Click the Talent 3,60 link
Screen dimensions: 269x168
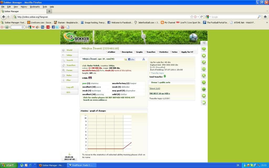(x=155, y=88)
